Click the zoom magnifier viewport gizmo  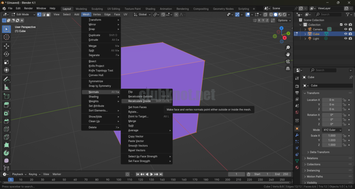288,48
